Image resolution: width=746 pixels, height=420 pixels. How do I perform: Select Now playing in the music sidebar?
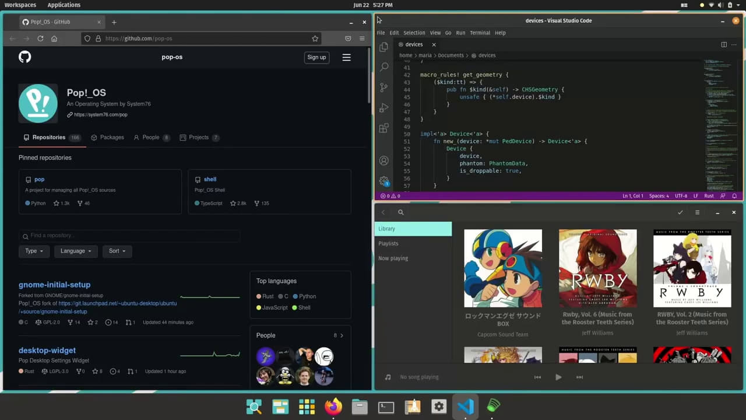413,258
